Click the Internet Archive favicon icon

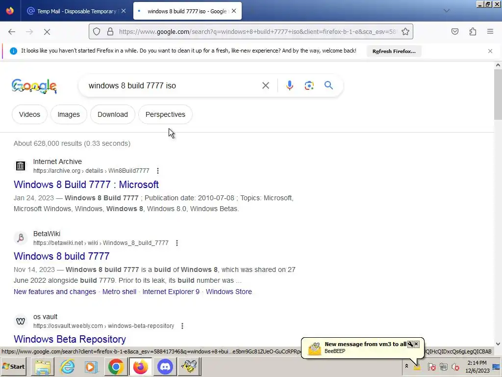21,166
